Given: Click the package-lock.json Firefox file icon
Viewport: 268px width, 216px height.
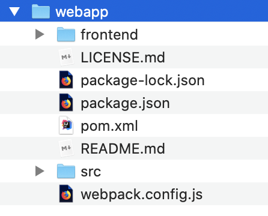Looking at the screenshot, I should tap(66, 80).
